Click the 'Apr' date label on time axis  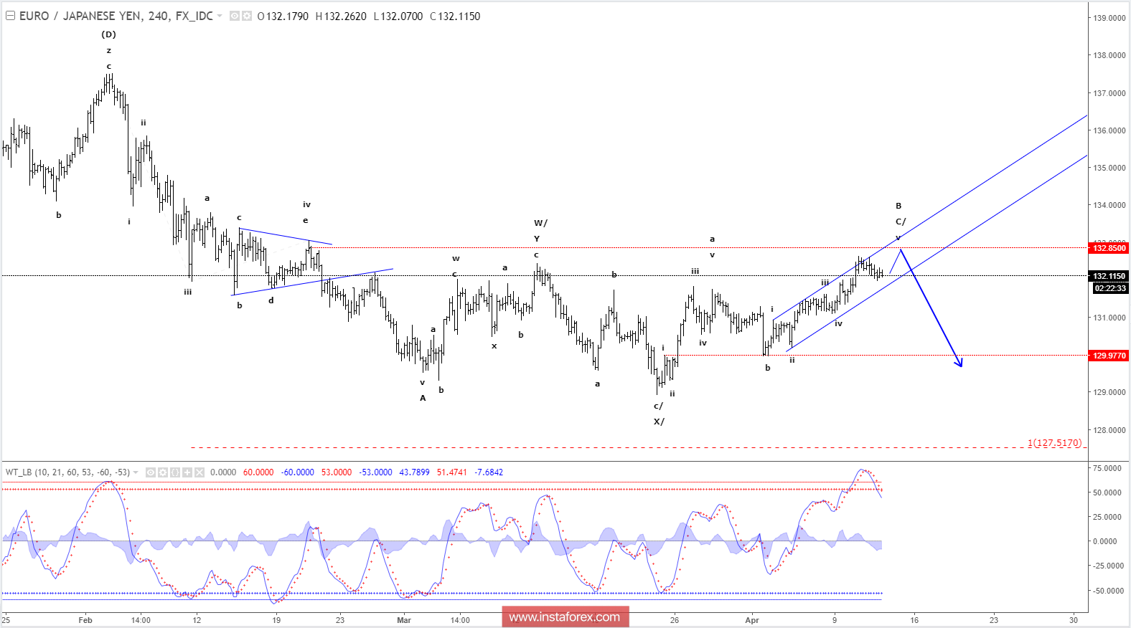[752, 620]
